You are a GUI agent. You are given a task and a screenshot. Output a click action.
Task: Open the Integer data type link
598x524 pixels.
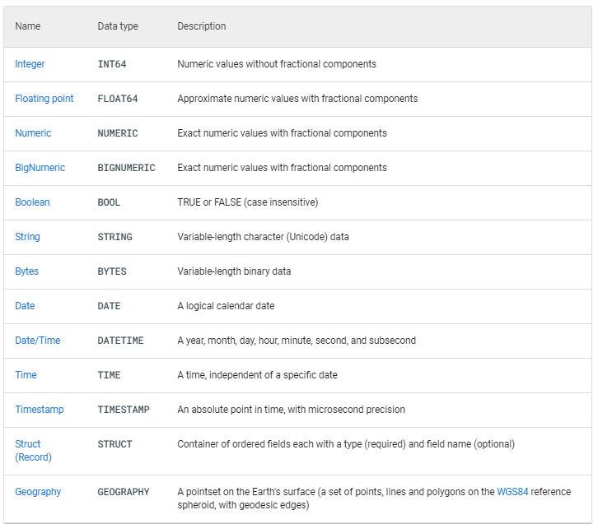click(x=30, y=64)
